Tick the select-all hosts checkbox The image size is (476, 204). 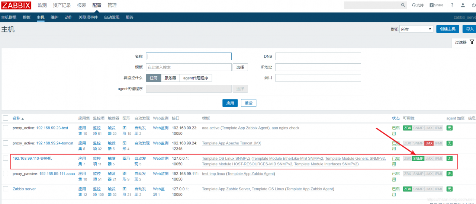coord(6,118)
